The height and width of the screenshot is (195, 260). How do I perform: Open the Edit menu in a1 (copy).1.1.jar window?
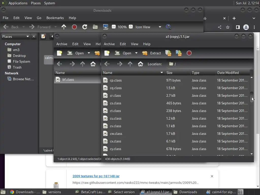(x=123, y=44)
